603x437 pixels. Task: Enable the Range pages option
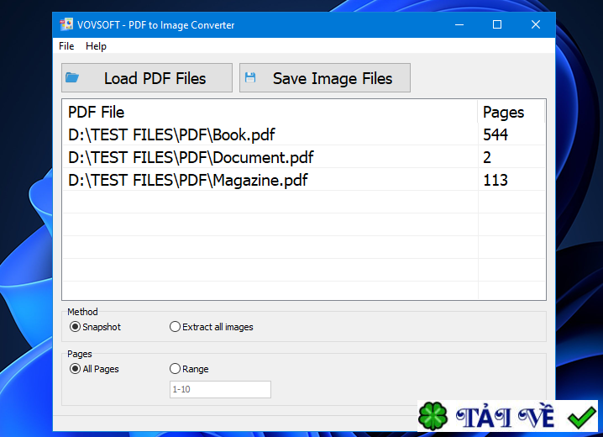click(175, 369)
